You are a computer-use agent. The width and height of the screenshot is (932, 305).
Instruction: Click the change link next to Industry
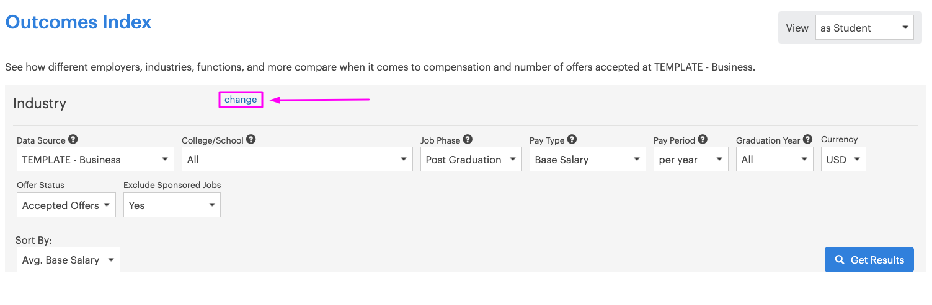[x=241, y=100]
